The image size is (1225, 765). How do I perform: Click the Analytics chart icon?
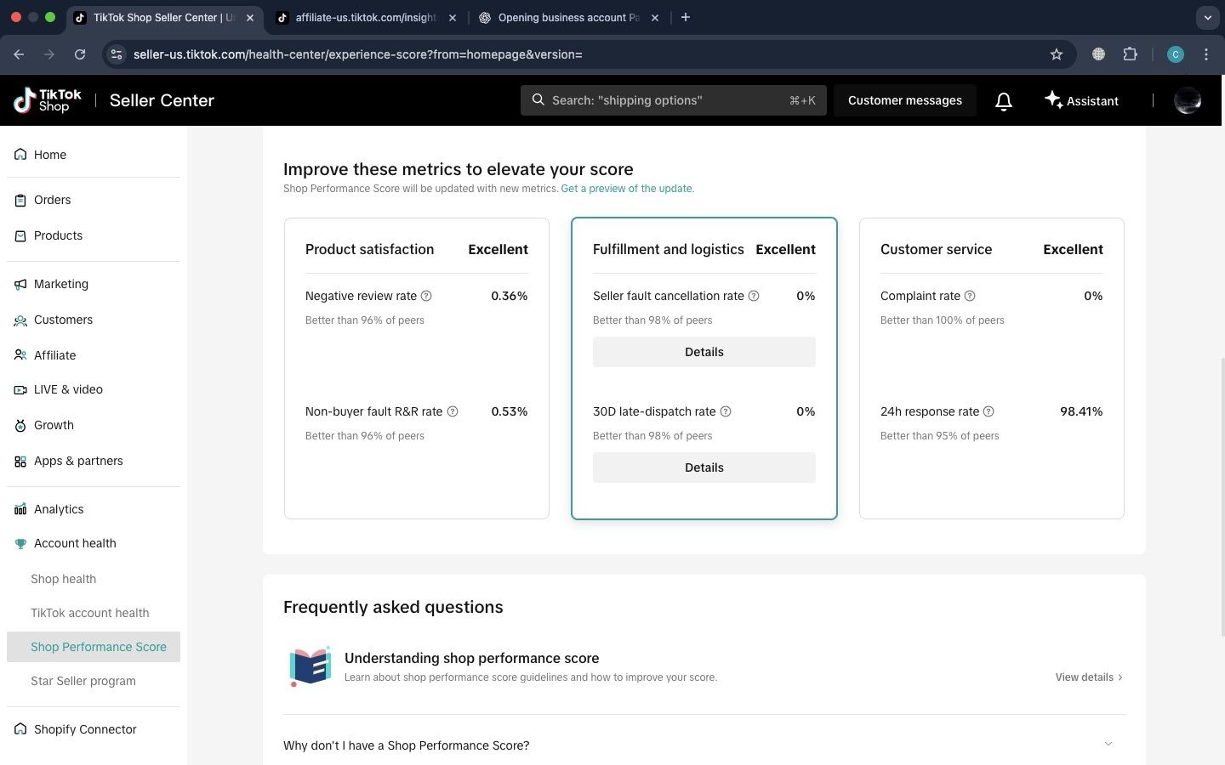(x=20, y=509)
